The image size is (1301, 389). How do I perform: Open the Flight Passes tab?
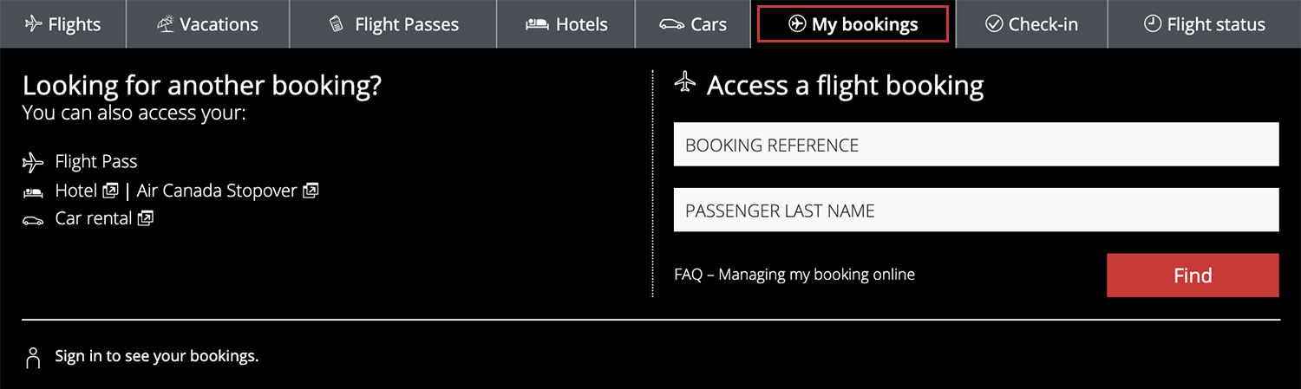pos(393,24)
